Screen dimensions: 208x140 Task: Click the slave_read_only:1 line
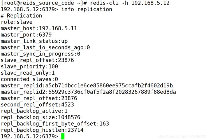pos(28,73)
